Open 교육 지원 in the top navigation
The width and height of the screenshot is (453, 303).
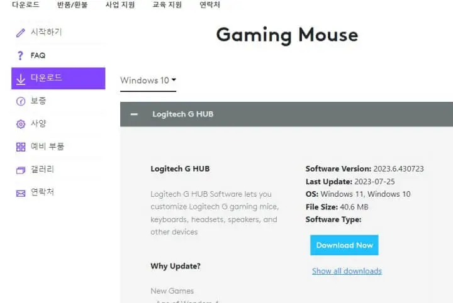click(x=167, y=4)
